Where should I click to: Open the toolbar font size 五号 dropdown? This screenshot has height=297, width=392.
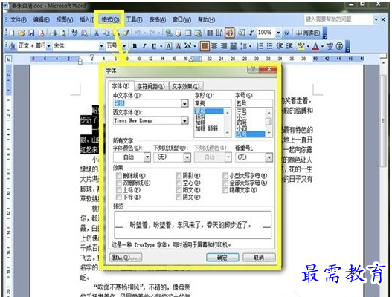tap(124, 46)
